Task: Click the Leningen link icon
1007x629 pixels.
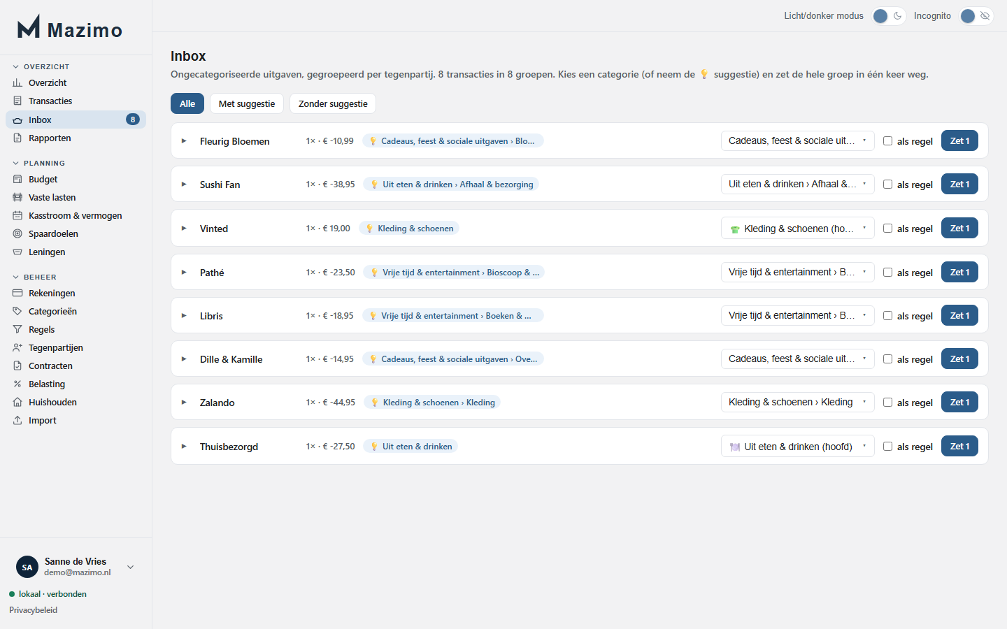Action: pyautogui.click(x=17, y=252)
